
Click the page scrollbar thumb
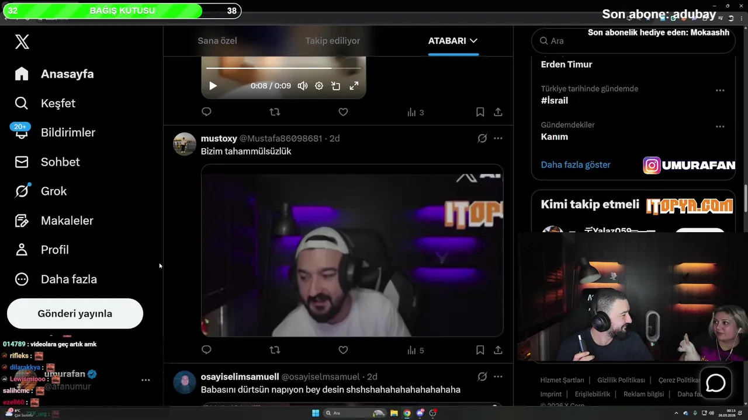click(745, 199)
